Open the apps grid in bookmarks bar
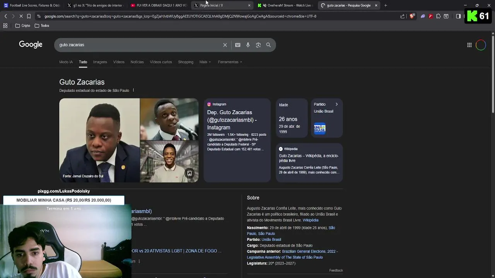This screenshot has height=278, width=495. pyautogui.click(x=5, y=25)
